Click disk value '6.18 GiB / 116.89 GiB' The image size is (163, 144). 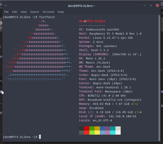point(114,112)
